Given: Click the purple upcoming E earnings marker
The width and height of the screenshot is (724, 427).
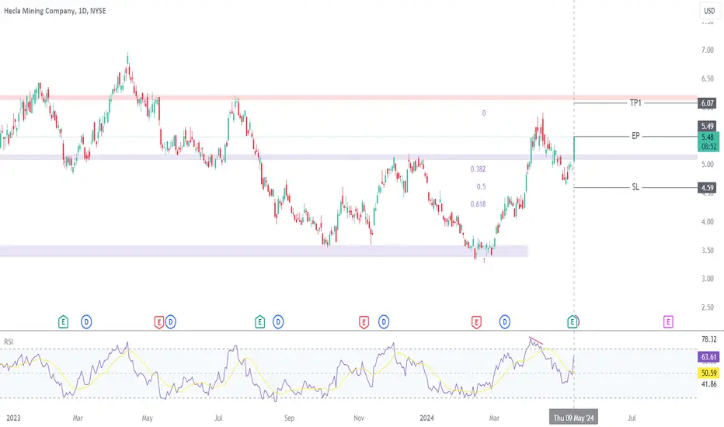Looking at the screenshot, I should click(x=668, y=321).
